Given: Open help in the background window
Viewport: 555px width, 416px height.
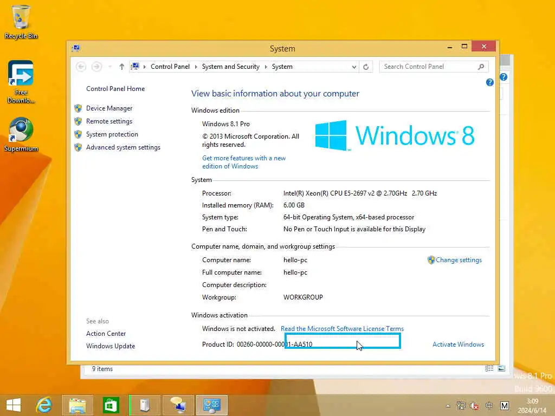Looking at the screenshot, I should pos(504,77).
